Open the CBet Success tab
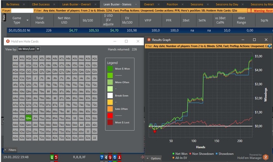 point(41,4)
